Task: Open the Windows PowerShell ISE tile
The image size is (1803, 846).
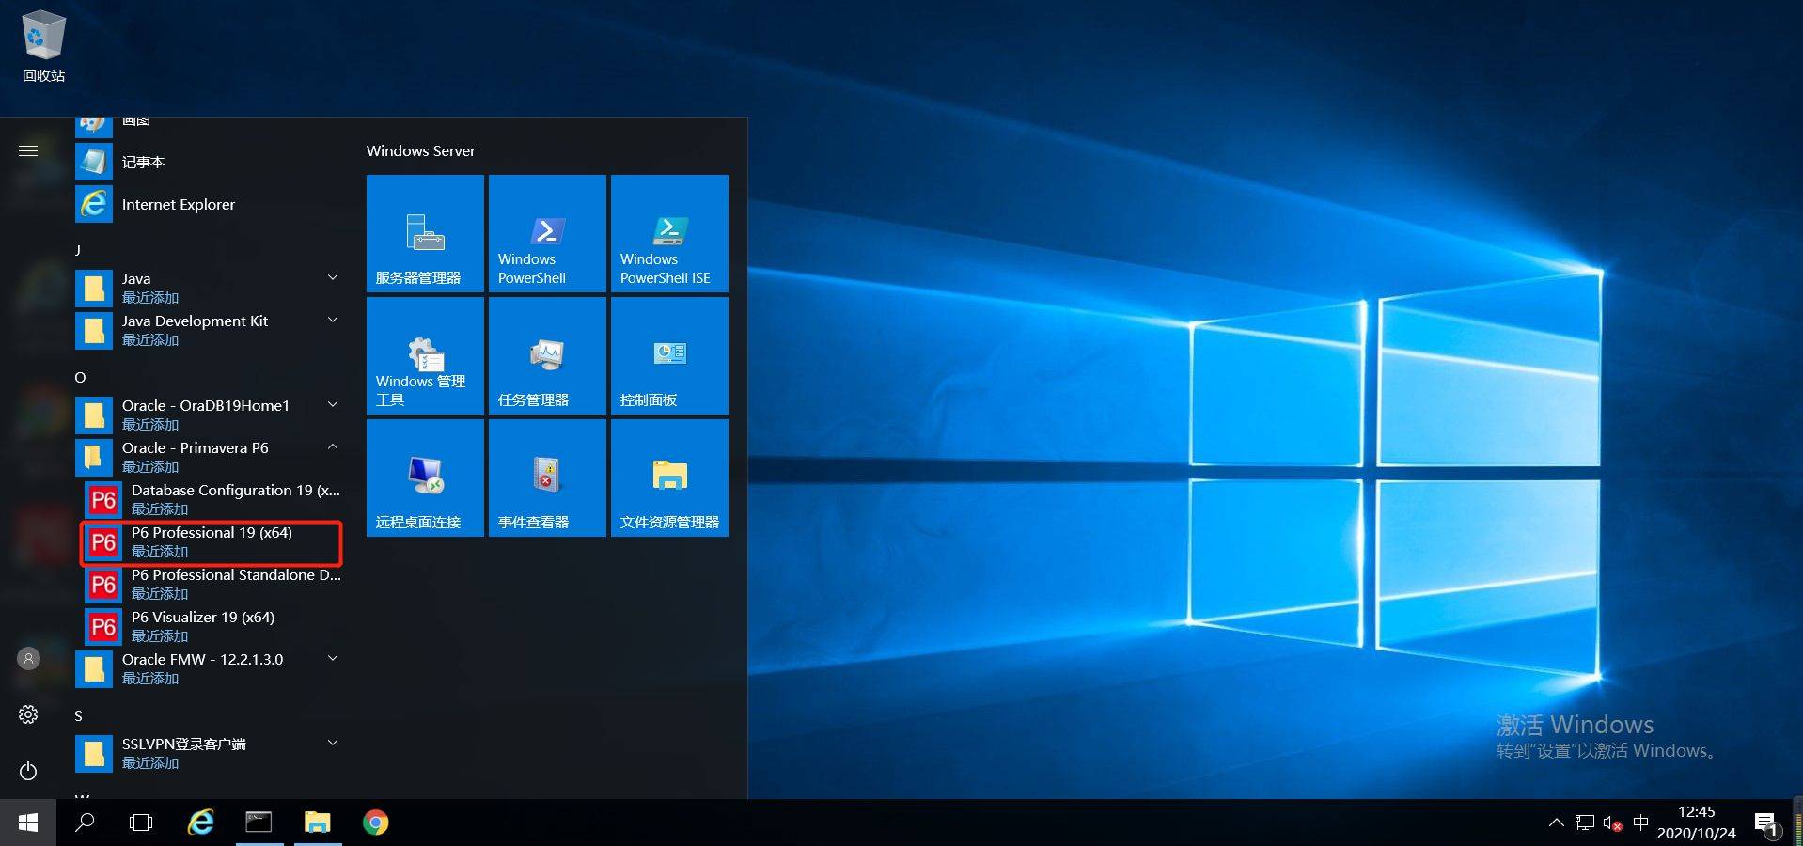Action: [x=669, y=233]
